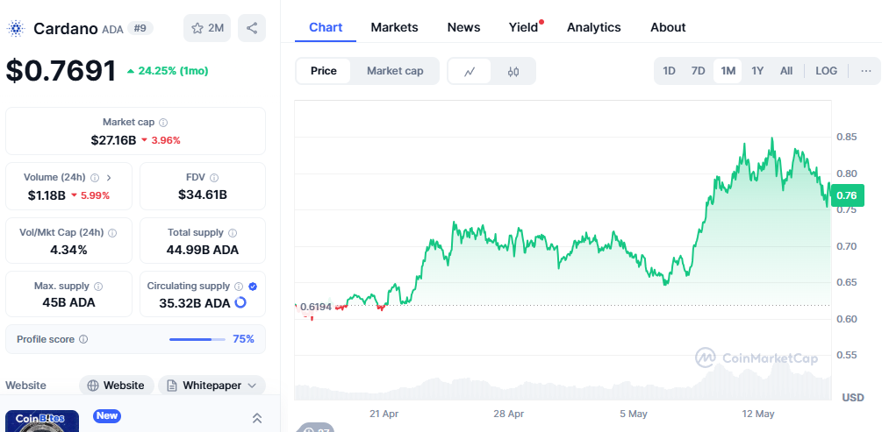Toggle LOG scale on chart

pyautogui.click(x=827, y=71)
